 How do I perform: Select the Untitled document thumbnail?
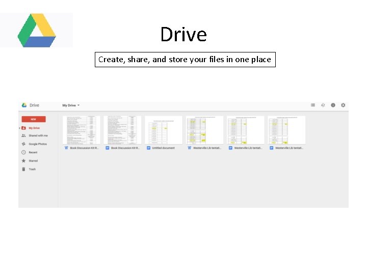(x=164, y=130)
